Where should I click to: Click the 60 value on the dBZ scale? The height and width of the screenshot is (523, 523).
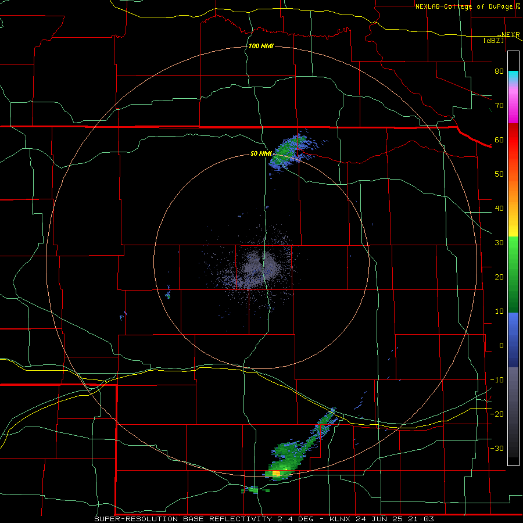[x=499, y=139]
